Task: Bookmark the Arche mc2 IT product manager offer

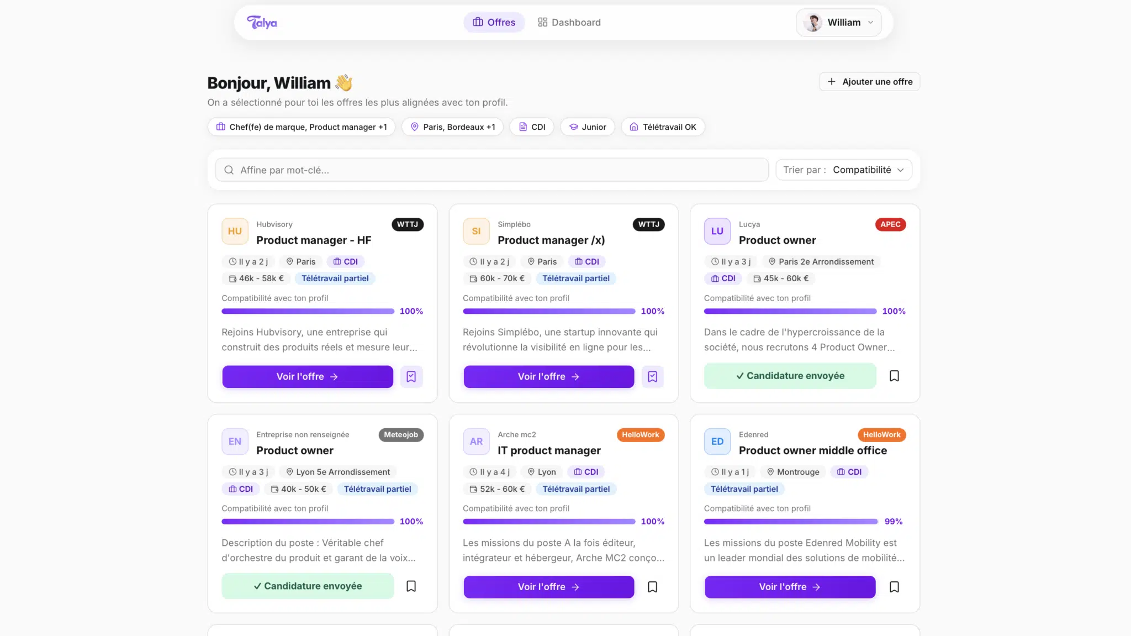Action: 652,587
